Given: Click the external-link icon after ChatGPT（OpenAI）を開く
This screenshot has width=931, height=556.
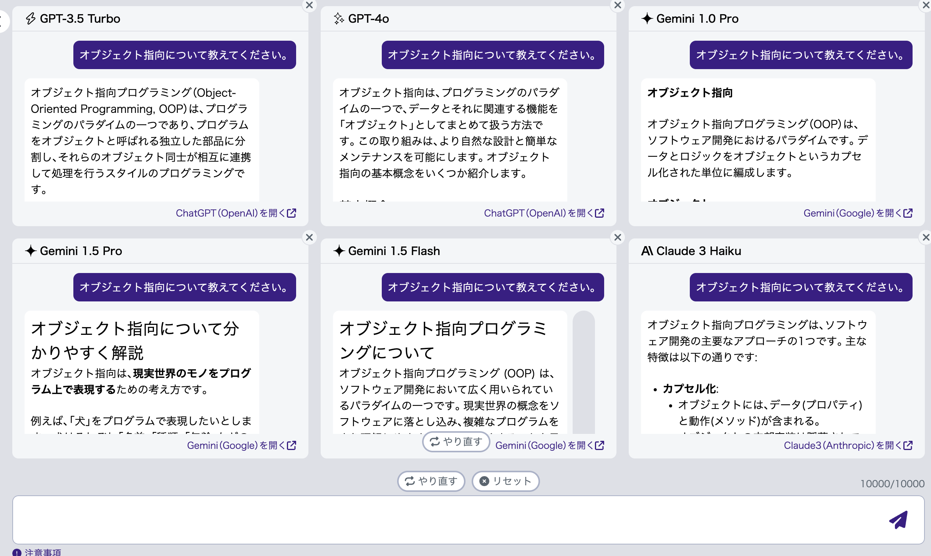Looking at the screenshot, I should (x=291, y=213).
